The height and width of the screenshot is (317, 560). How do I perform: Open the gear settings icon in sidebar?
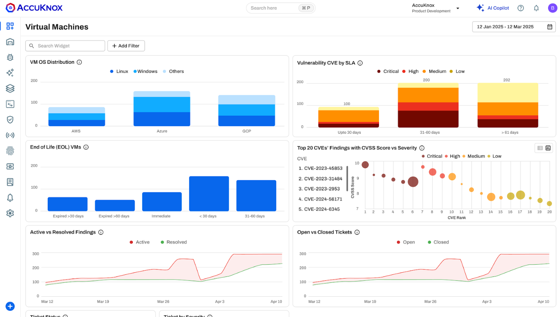tap(10, 213)
